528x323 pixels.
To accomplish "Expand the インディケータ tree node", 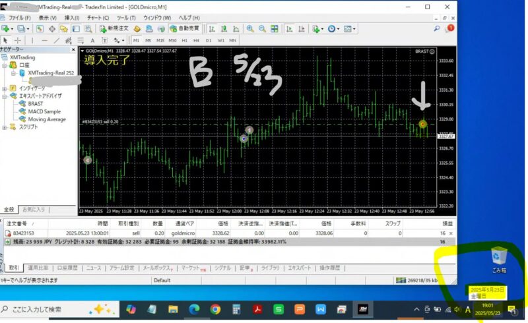I will (4, 88).
